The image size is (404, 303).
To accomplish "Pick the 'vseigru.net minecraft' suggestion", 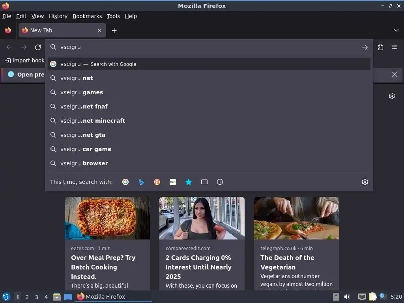I will pos(209,121).
